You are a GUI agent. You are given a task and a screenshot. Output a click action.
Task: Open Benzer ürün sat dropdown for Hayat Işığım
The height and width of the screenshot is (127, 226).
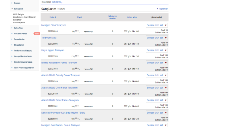[157, 50]
